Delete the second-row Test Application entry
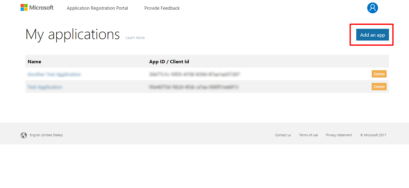 tap(379, 87)
